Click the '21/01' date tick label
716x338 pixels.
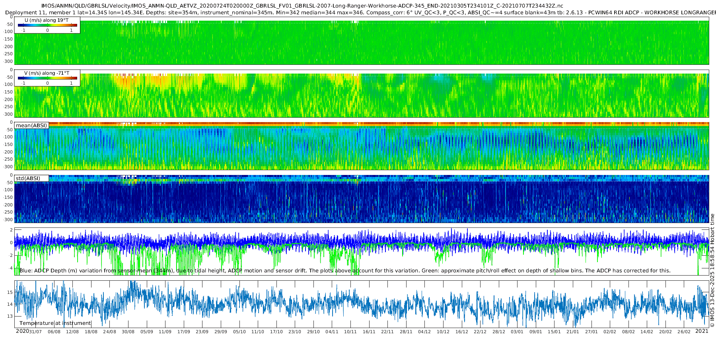[573, 332]
